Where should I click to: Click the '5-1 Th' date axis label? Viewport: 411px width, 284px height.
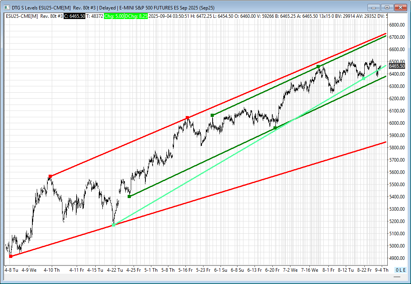(151, 270)
